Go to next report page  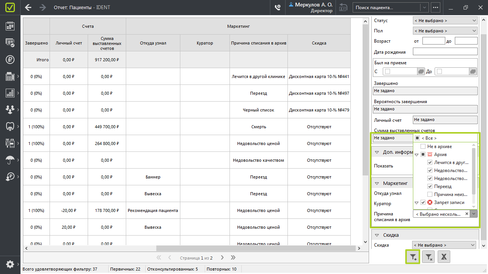click(x=222, y=258)
